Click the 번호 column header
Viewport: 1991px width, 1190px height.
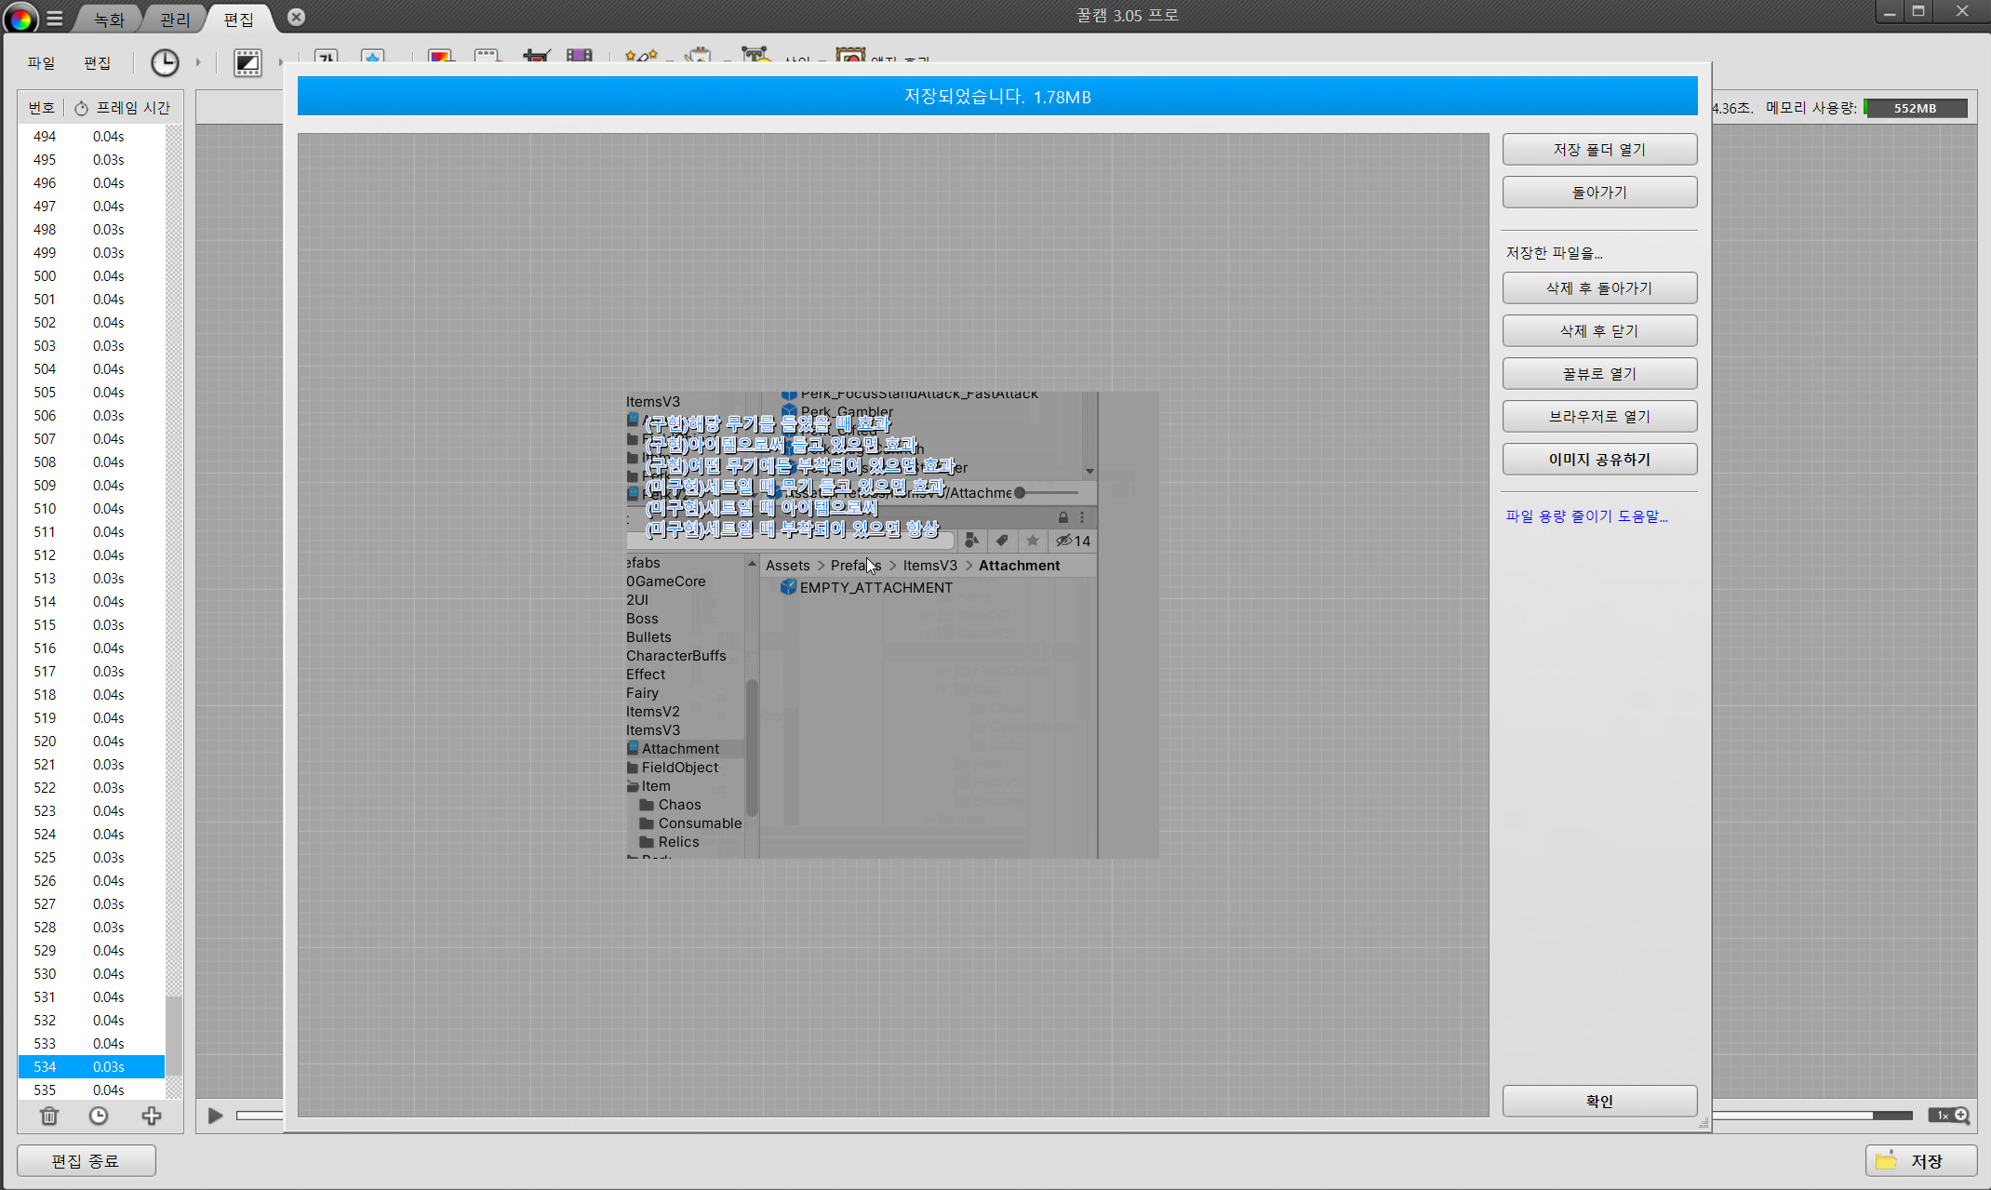pos(41,108)
